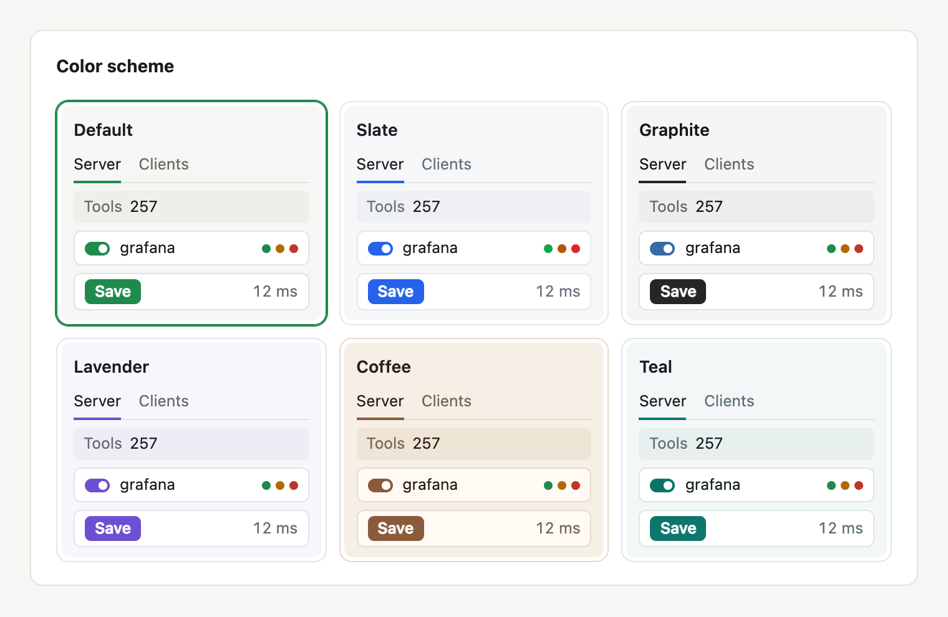Switch to Clients tab in Lavender scheme
Screen dimensions: 948x617
[x=163, y=401]
